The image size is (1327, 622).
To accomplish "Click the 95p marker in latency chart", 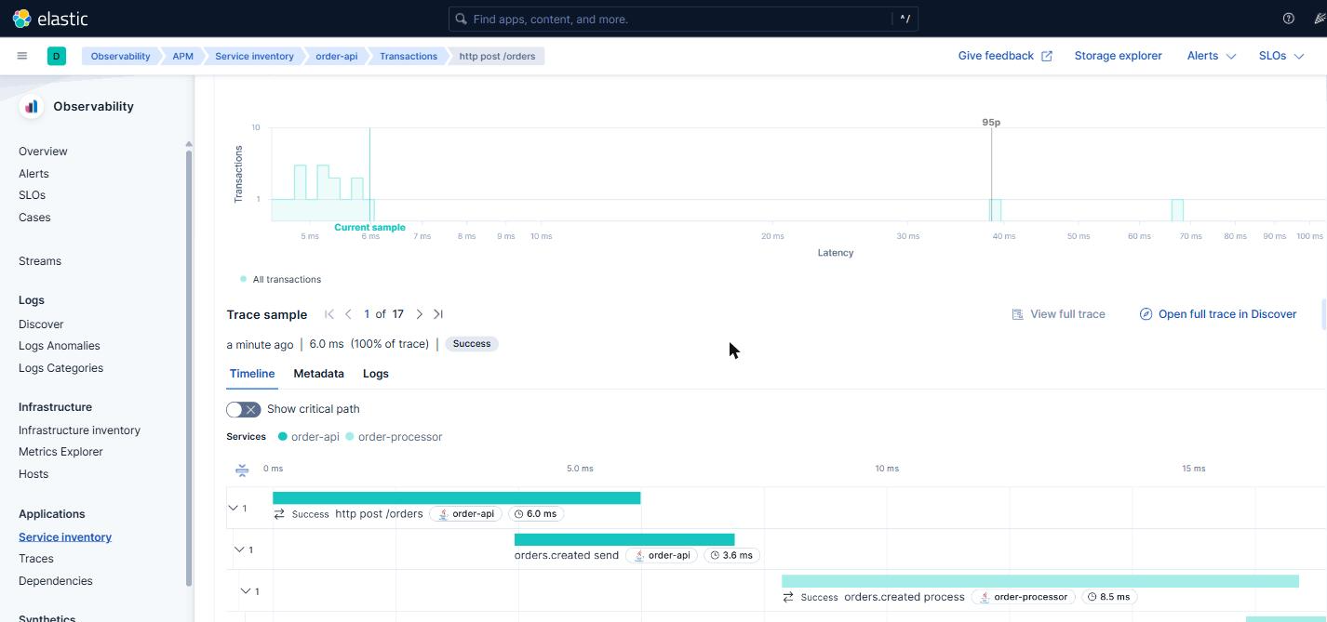I will (991, 123).
